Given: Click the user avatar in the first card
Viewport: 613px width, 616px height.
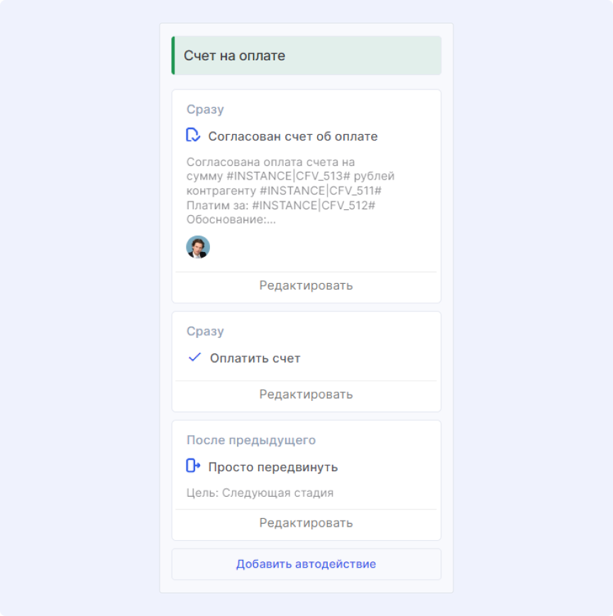Looking at the screenshot, I should pos(198,247).
